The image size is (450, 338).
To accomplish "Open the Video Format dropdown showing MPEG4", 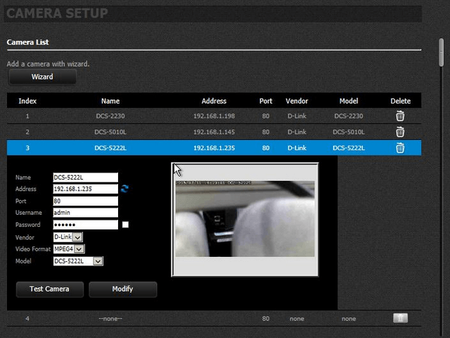I will click(69, 249).
